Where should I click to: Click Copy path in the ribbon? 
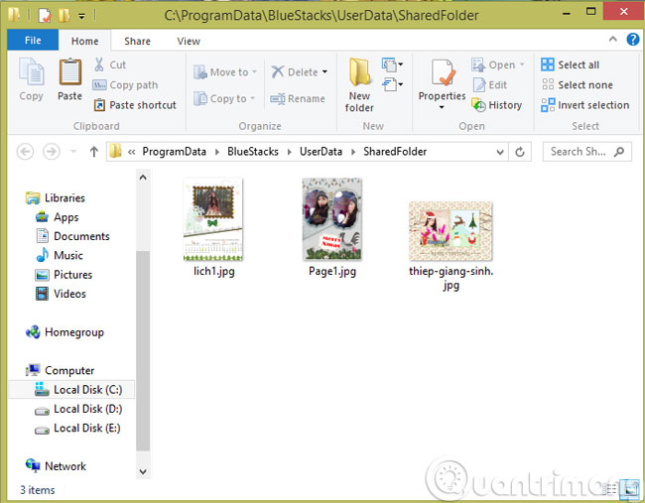pos(125,84)
